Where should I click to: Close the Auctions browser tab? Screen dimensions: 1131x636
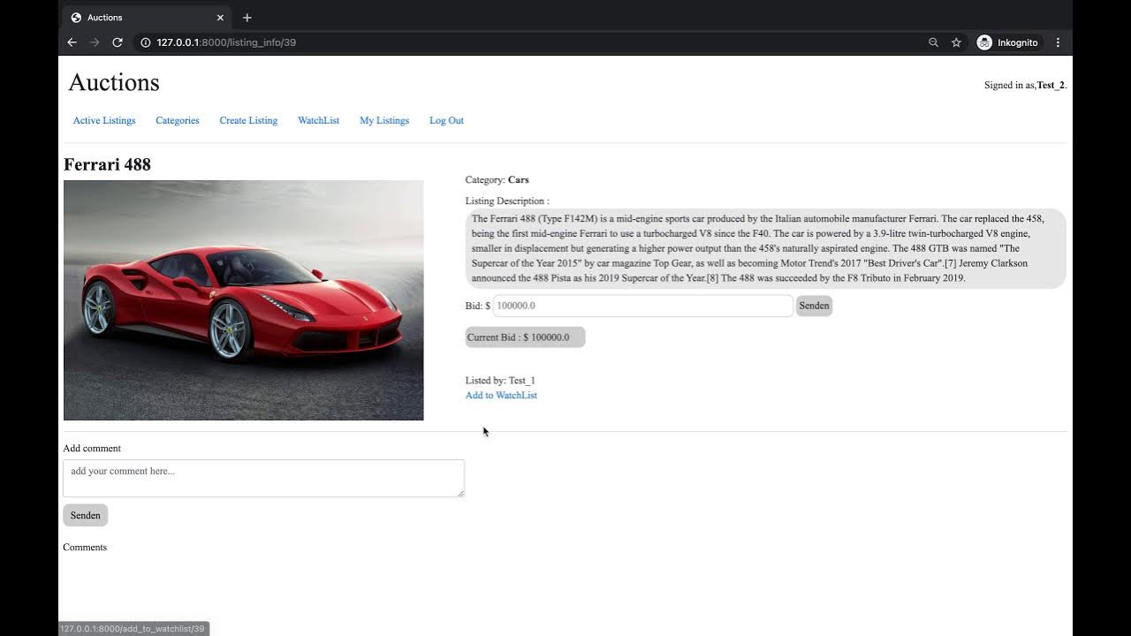(x=220, y=18)
